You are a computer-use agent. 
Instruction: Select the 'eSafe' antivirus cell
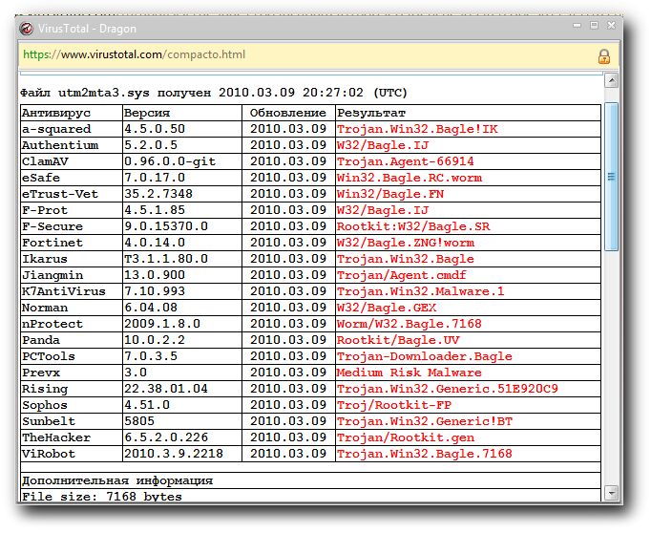pos(72,178)
